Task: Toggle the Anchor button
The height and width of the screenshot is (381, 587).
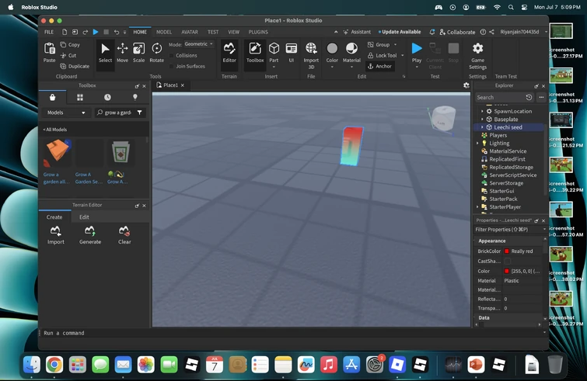Action: (380, 66)
